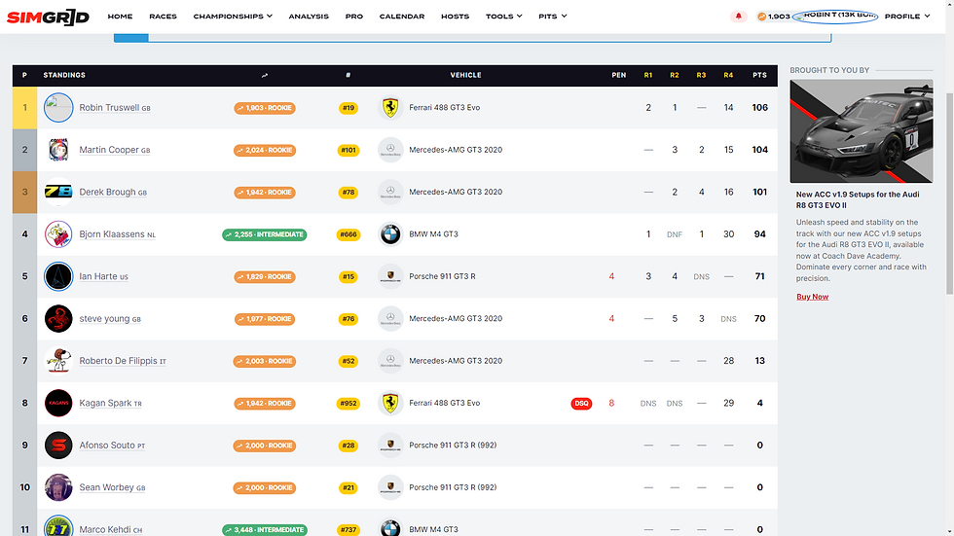Click the points total 106

[759, 108]
